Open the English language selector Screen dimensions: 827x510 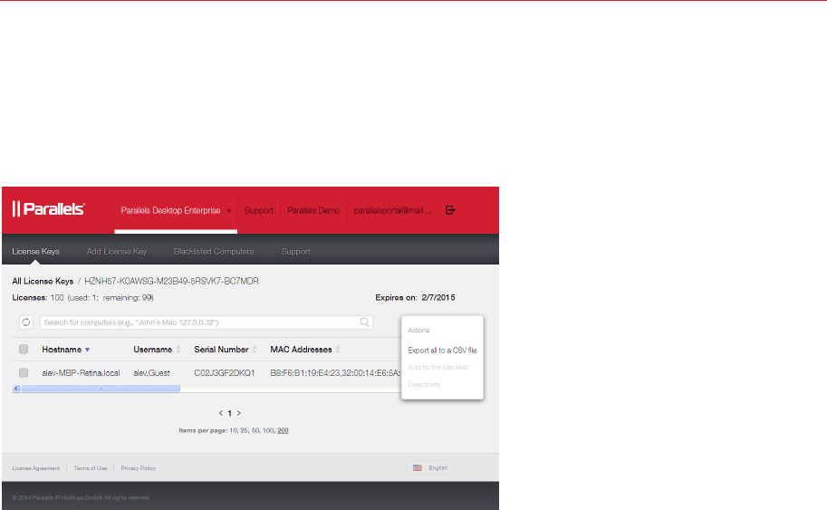[431, 467]
